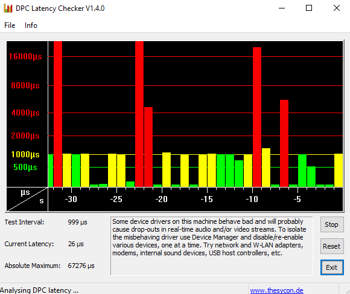Click the driver warning message text box
The width and height of the screenshot is (350, 294).
click(x=211, y=246)
